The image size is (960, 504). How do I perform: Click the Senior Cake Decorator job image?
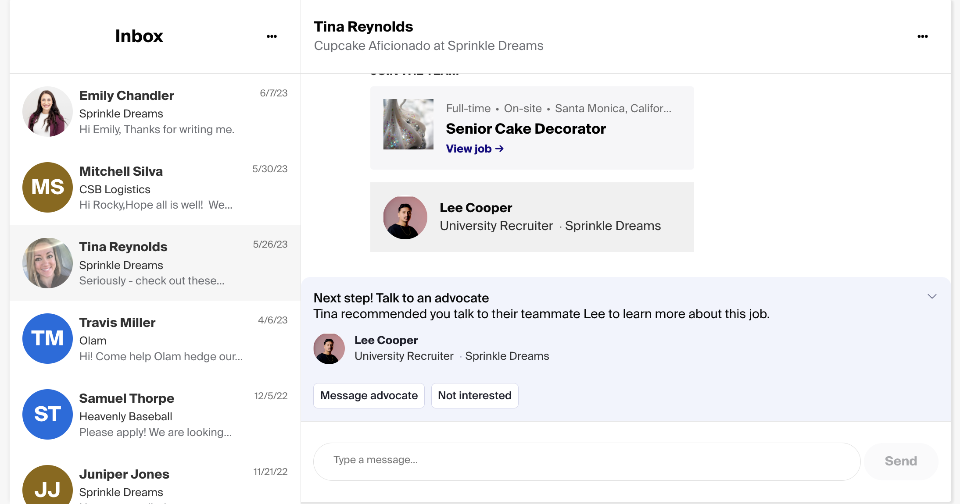click(x=408, y=124)
